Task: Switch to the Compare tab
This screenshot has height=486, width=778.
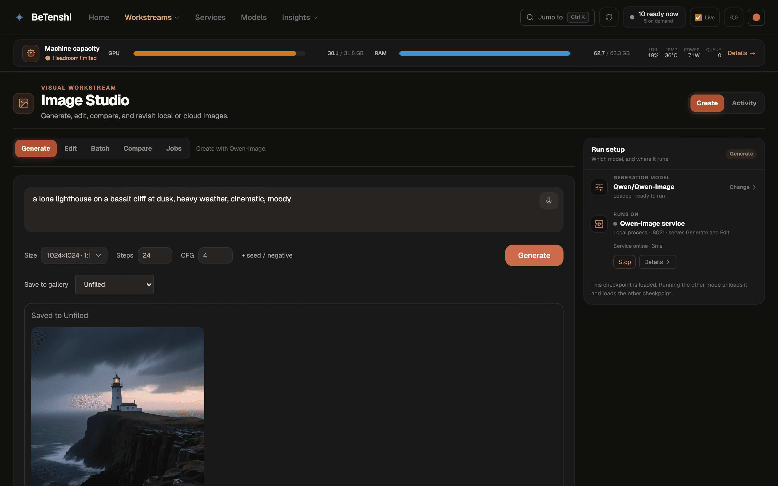Action: tap(138, 148)
